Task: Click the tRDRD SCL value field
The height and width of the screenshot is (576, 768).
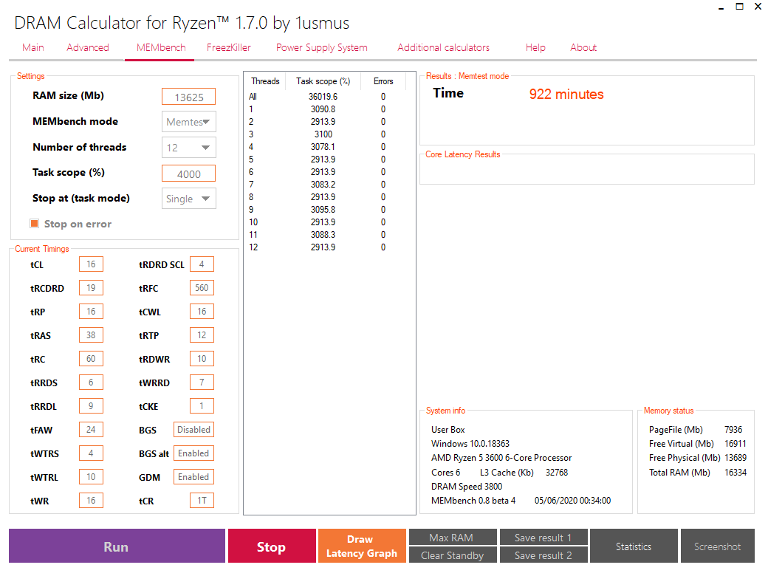Action: [202, 264]
